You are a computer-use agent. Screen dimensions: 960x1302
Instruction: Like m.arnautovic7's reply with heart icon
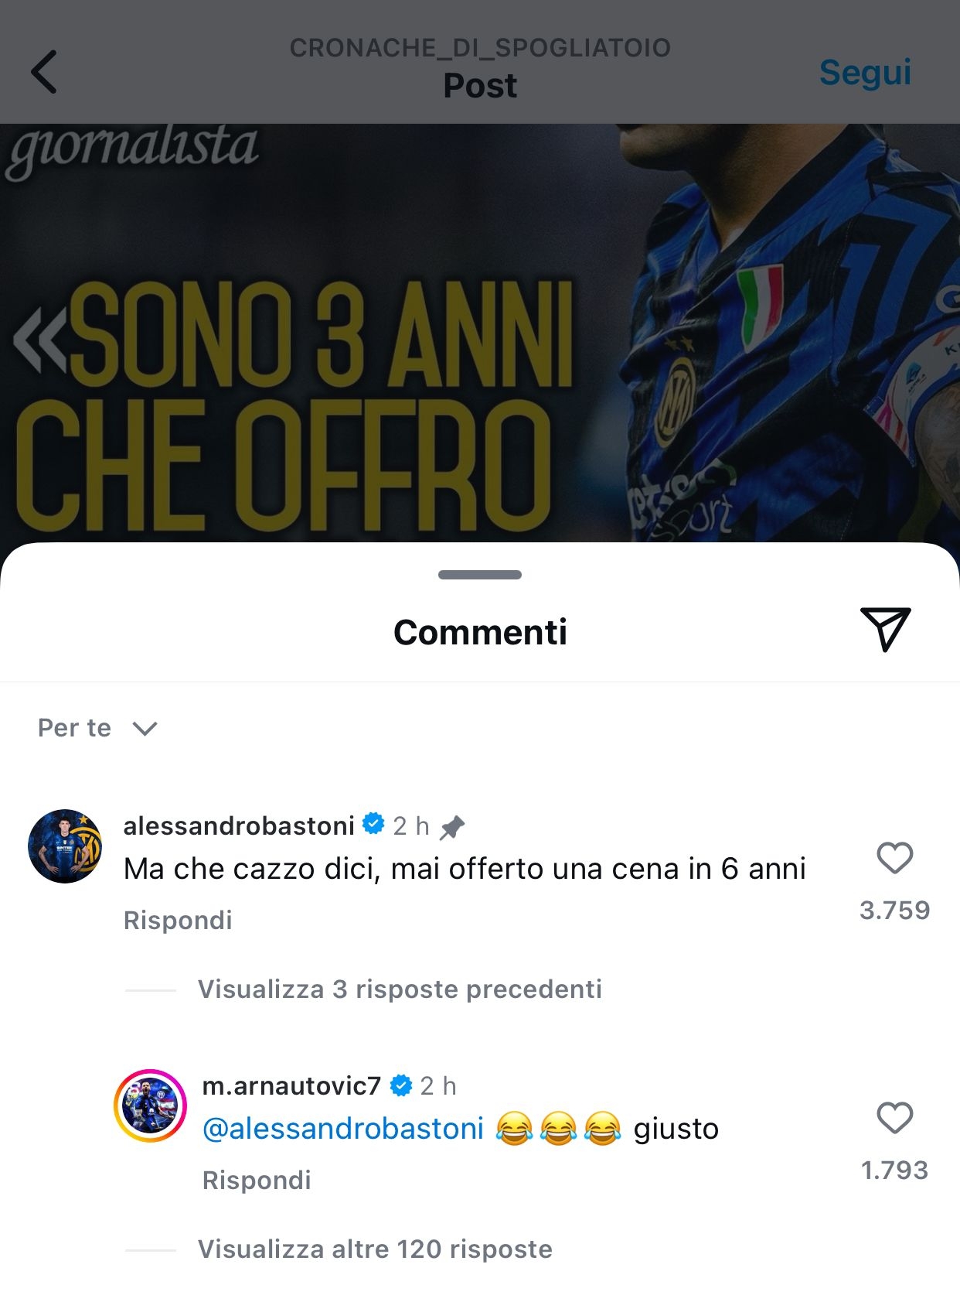pos(894,1118)
